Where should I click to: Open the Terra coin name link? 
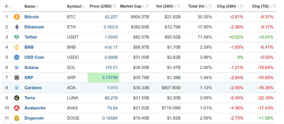point(29,98)
